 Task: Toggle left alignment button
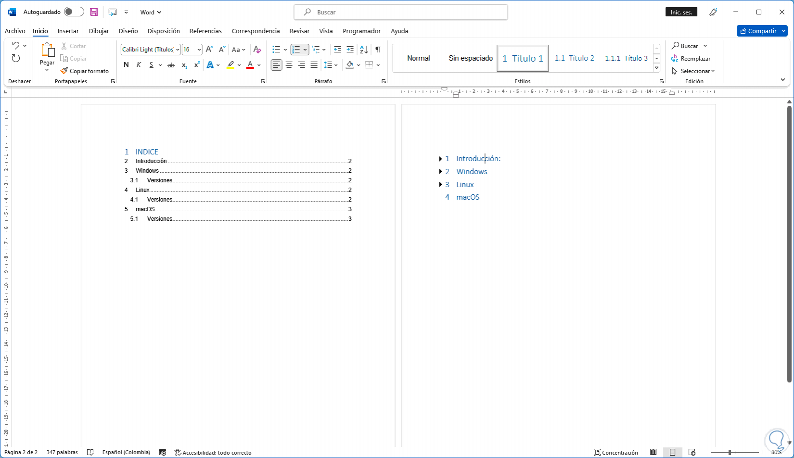point(276,65)
